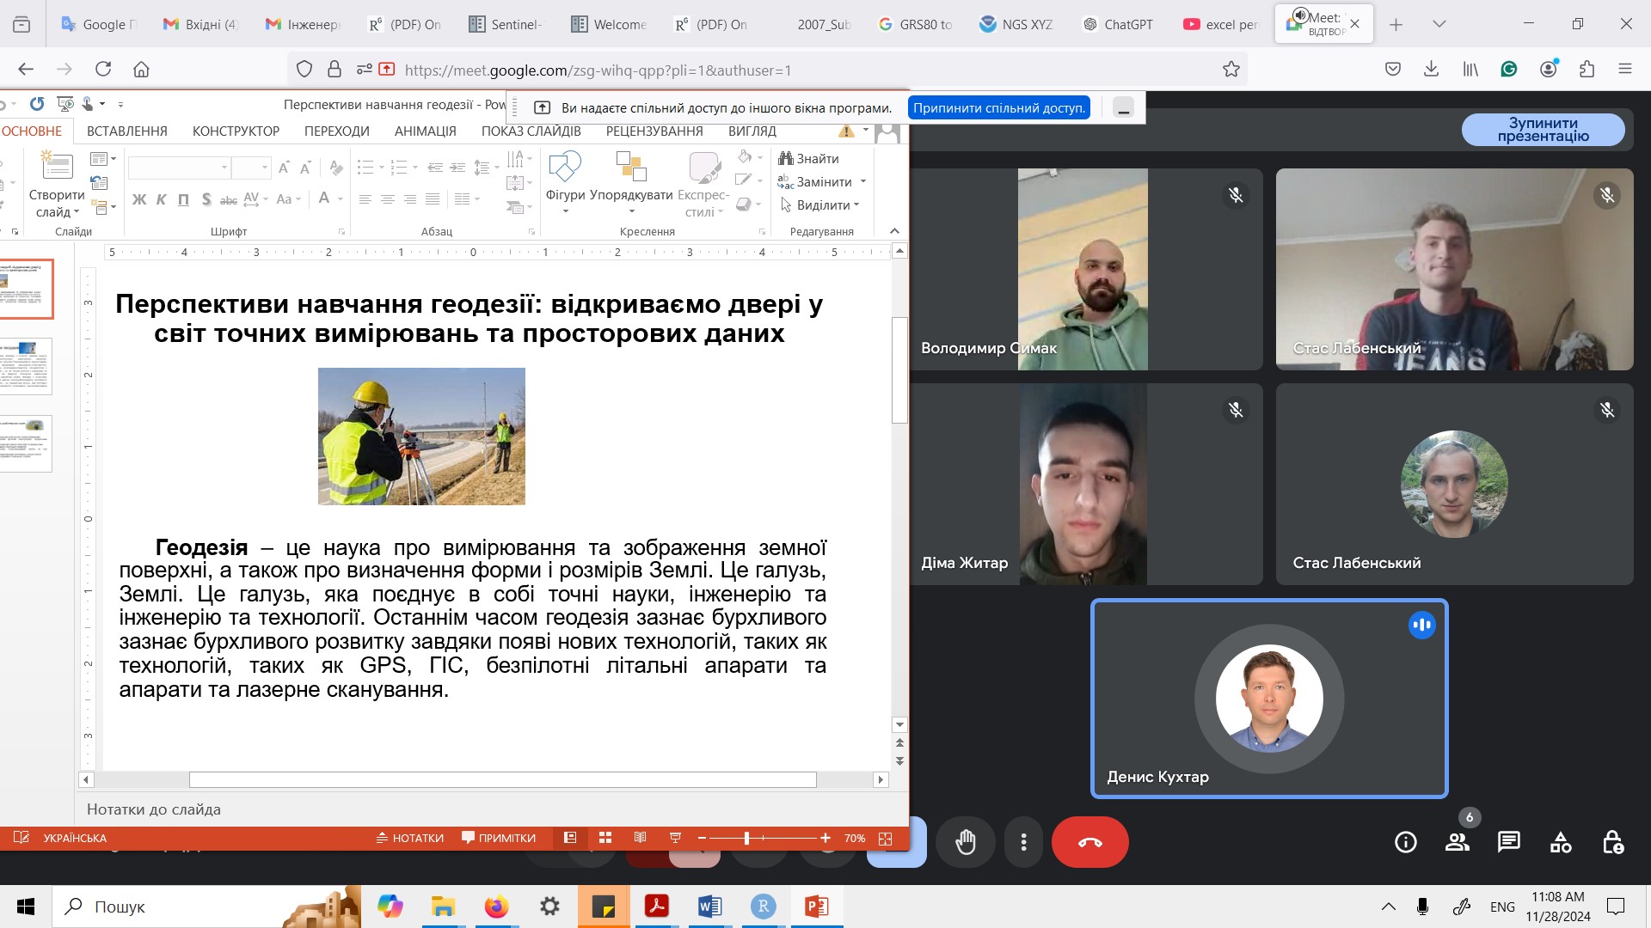This screenshot has height=928, width=1651.
Task: Show the participants list icon
Action: [x=1458, y=842]
